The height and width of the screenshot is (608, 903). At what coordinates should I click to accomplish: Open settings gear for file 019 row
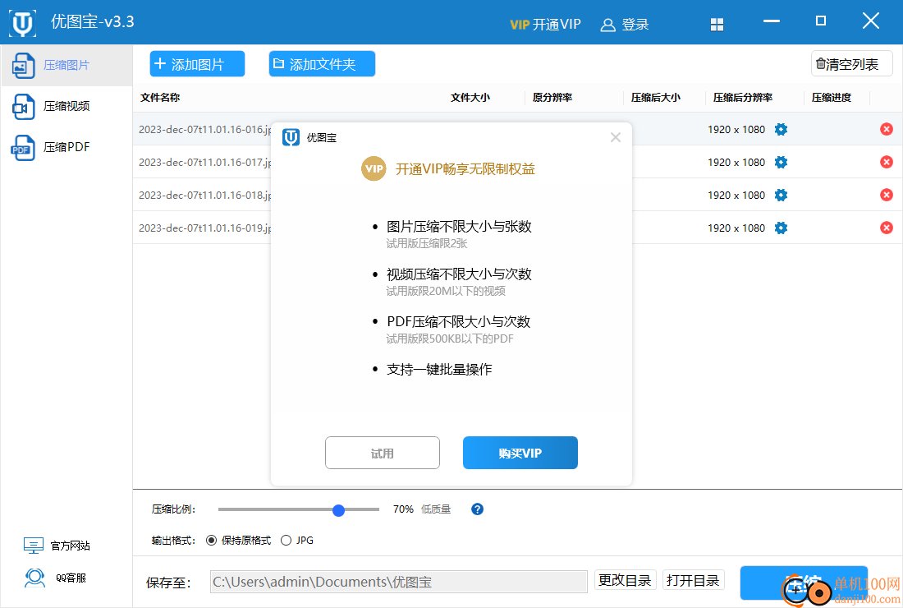pos(781,228)
